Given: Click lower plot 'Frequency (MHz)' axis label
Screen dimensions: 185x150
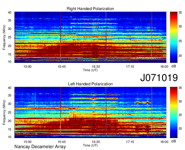Looking at the screenshot, I should 4,112.
